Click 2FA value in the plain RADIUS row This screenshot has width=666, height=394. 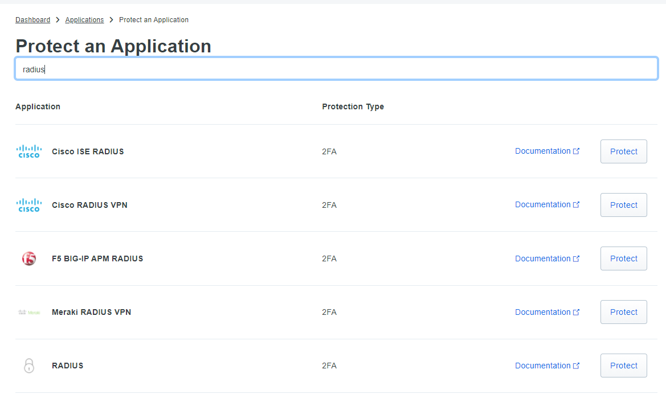[x=329, y=366]
